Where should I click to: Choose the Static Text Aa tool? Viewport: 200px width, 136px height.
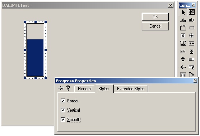[x=183, y=20]
